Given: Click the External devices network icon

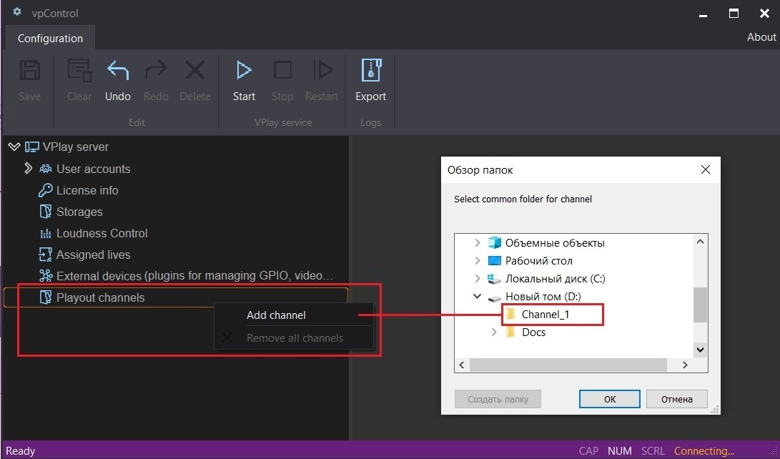Looking at the screenshot, I should (46, 276).
